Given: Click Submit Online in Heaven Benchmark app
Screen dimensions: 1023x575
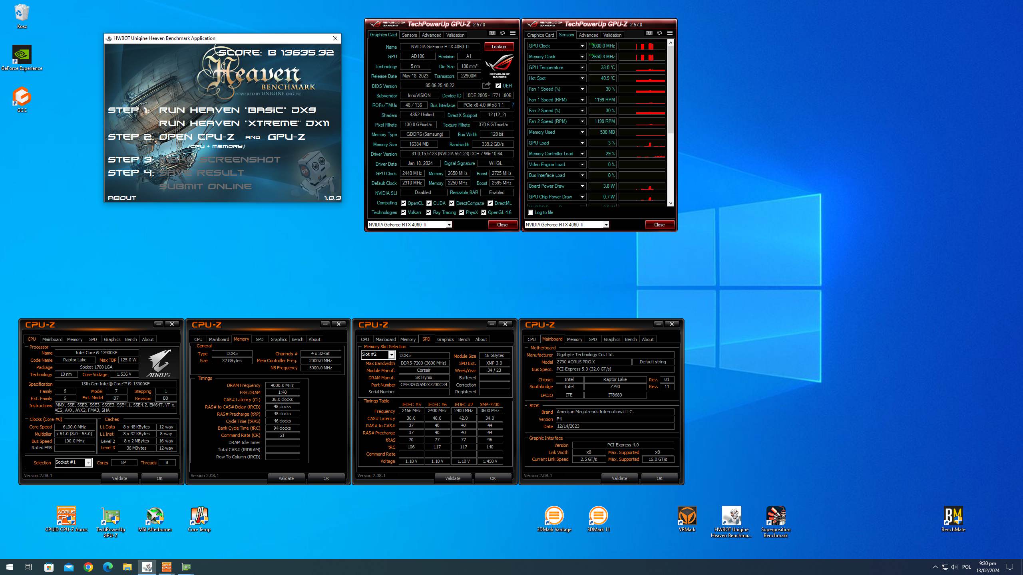Looking at the screenshot, I should click(205, 186).
